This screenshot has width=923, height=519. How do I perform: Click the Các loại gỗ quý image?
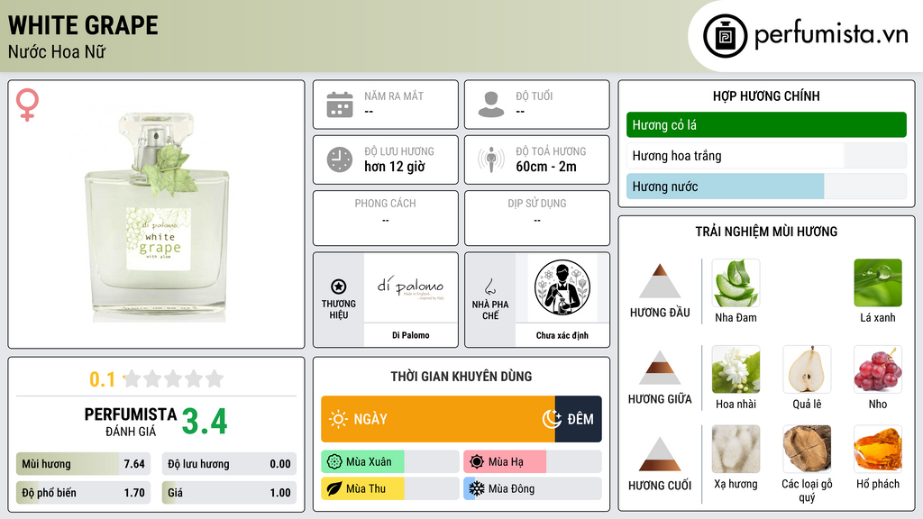807,450
